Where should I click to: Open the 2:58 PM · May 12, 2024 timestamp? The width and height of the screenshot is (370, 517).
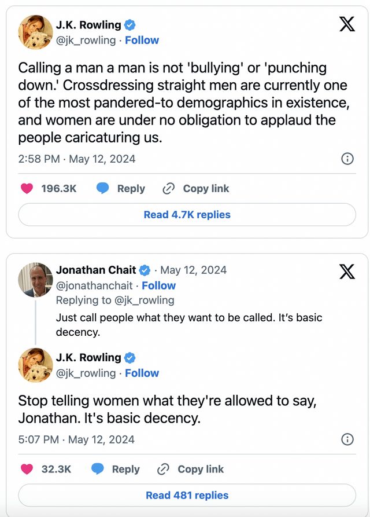(77, 159)
